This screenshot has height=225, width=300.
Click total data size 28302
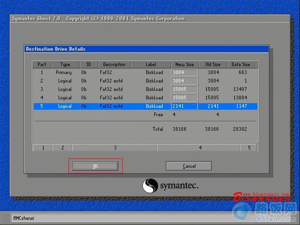click(x=240, y=129)
